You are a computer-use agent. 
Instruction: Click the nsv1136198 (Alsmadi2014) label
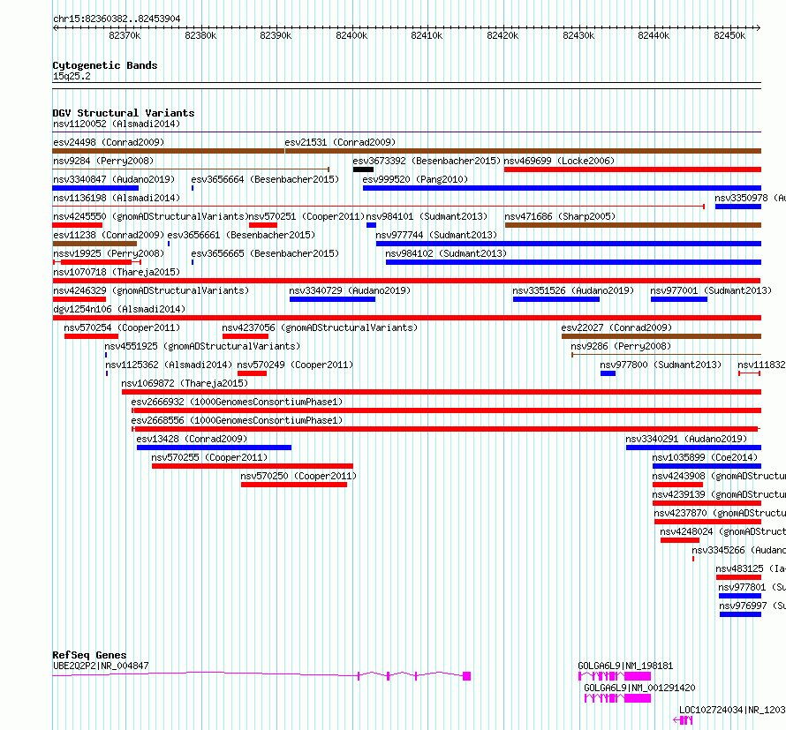117,198
